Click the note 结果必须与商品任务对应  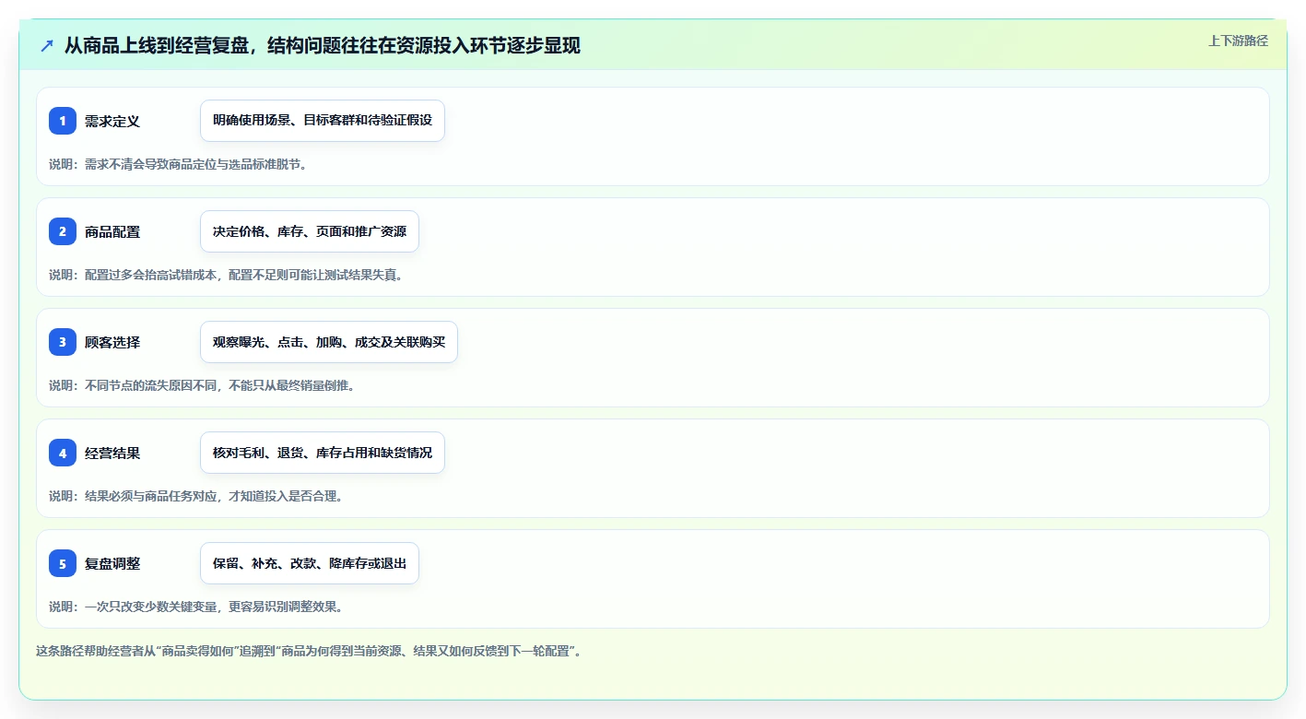click(196, 496)
